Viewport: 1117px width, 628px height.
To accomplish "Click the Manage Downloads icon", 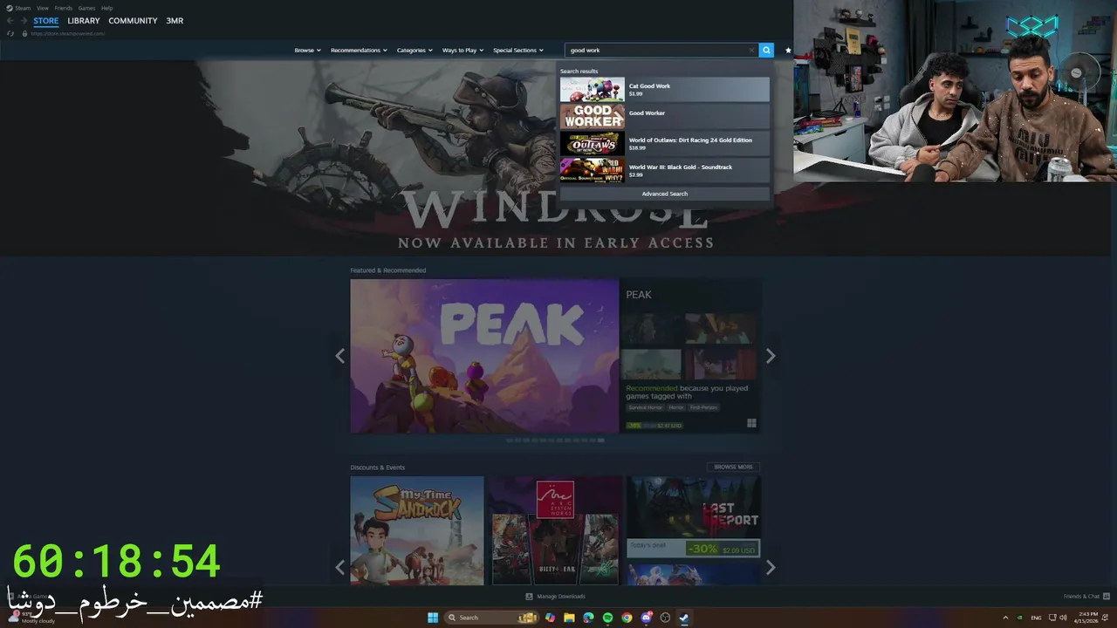I will tap(529, 597).
